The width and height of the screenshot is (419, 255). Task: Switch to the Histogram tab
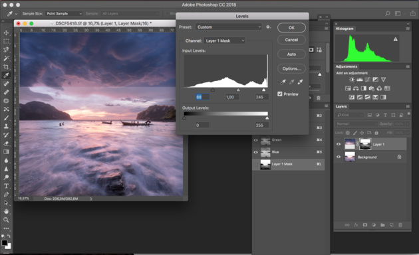pyautogui.click(x=345, y=29)
